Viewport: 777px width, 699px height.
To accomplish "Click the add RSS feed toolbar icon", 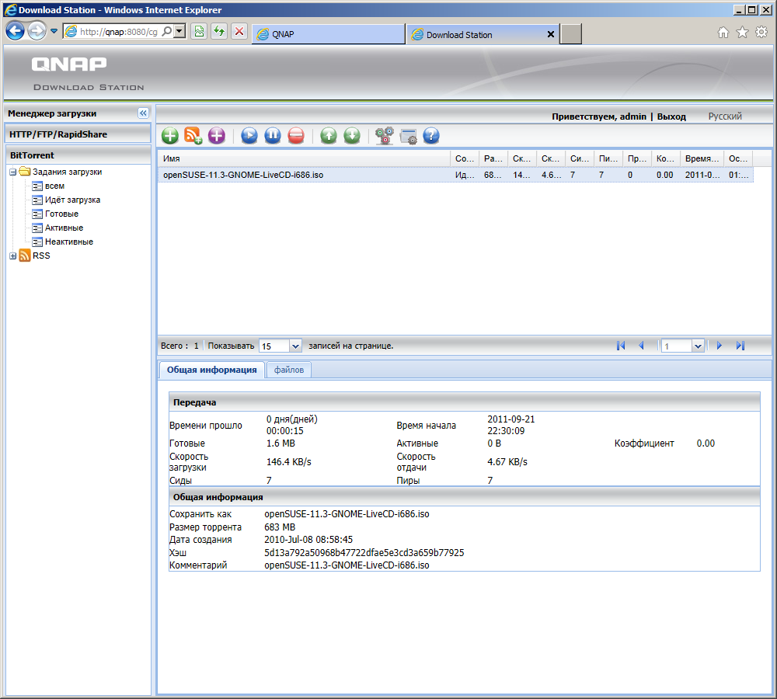I will 193,136.
